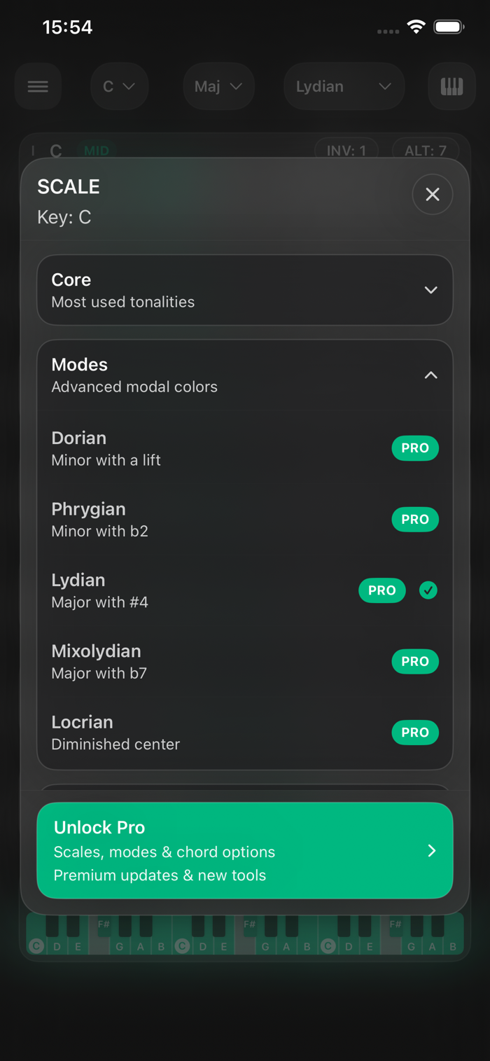Screen dimensions: 490x1061
Task: Tap the INV: 1 inversion pill
Action: point(346,151)
